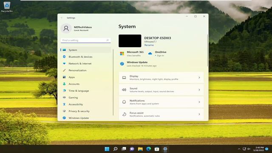Show hidden icons in system tray
272x153 pixels.
[x=239, y=149]
